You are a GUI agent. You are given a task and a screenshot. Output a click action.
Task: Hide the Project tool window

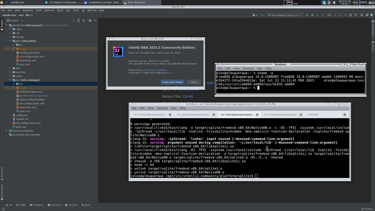(x=95, y=21)
